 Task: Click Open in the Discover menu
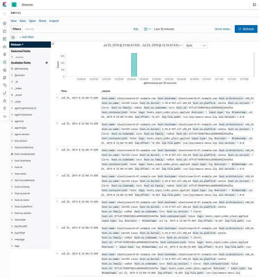coord(32,21)
